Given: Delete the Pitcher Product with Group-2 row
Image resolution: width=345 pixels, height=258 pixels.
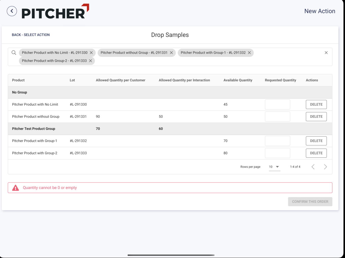Looking at the screenshot, I should tap(316, 153).
